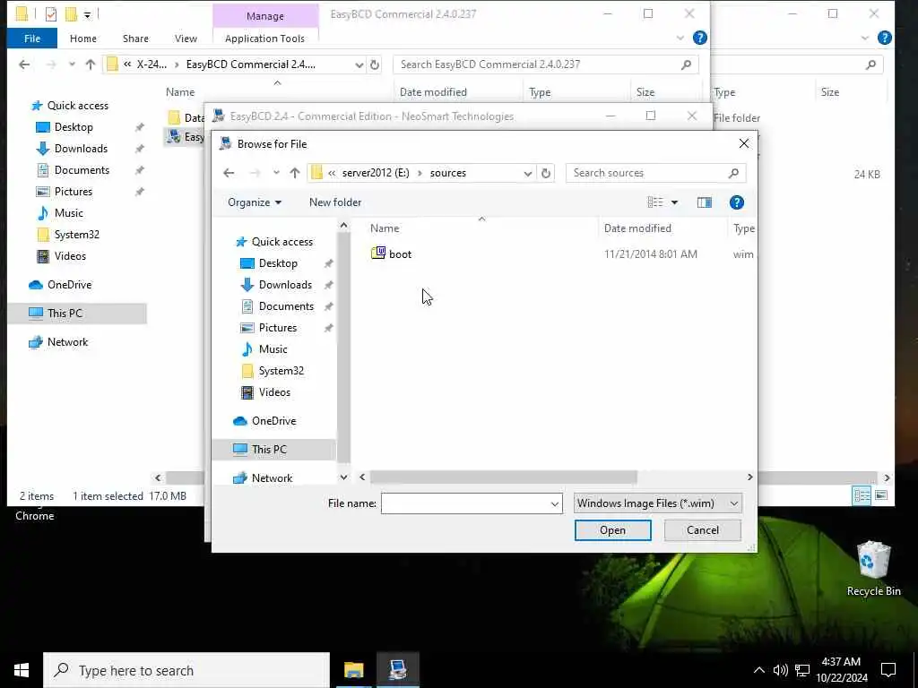The height and width of the screenshot is (688, 918).
Task: Select This PC in Browse dialog sidebar
Action: click(269, 450)
